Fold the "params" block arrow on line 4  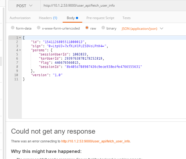point(20,50)
